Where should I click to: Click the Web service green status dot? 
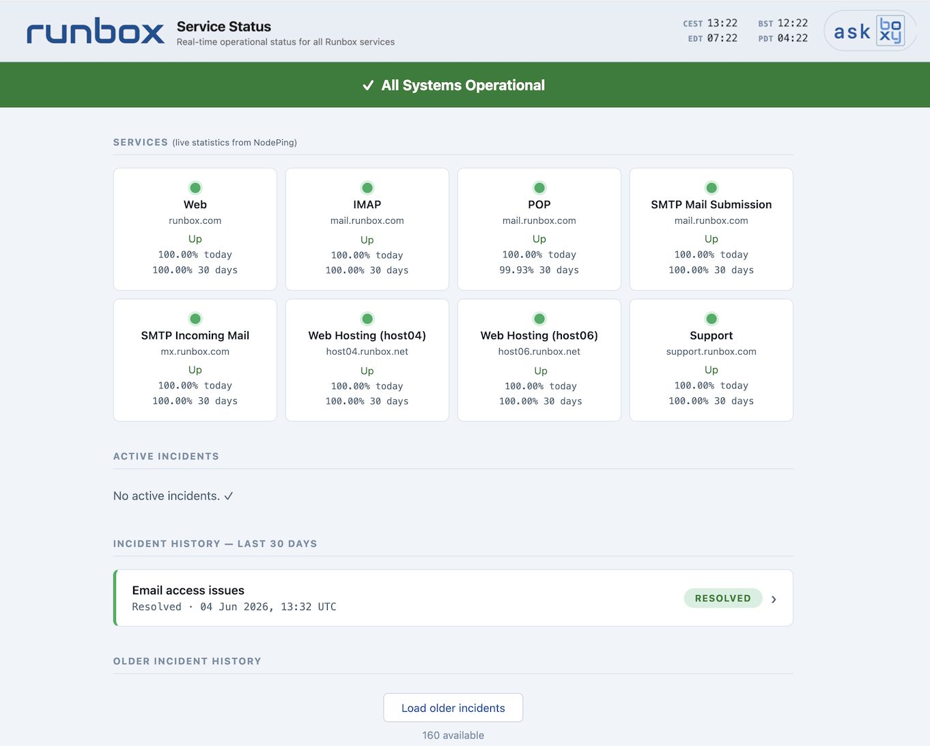point(195,188)
